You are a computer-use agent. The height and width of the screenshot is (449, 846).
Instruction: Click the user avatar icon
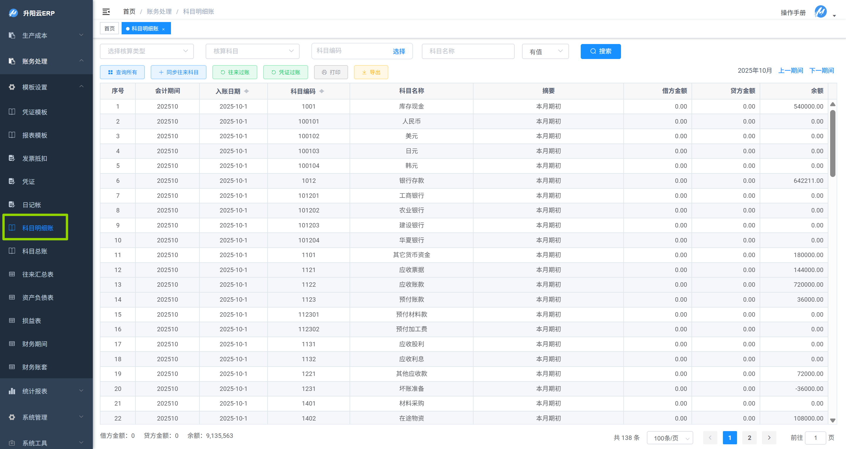coord(820,12)
